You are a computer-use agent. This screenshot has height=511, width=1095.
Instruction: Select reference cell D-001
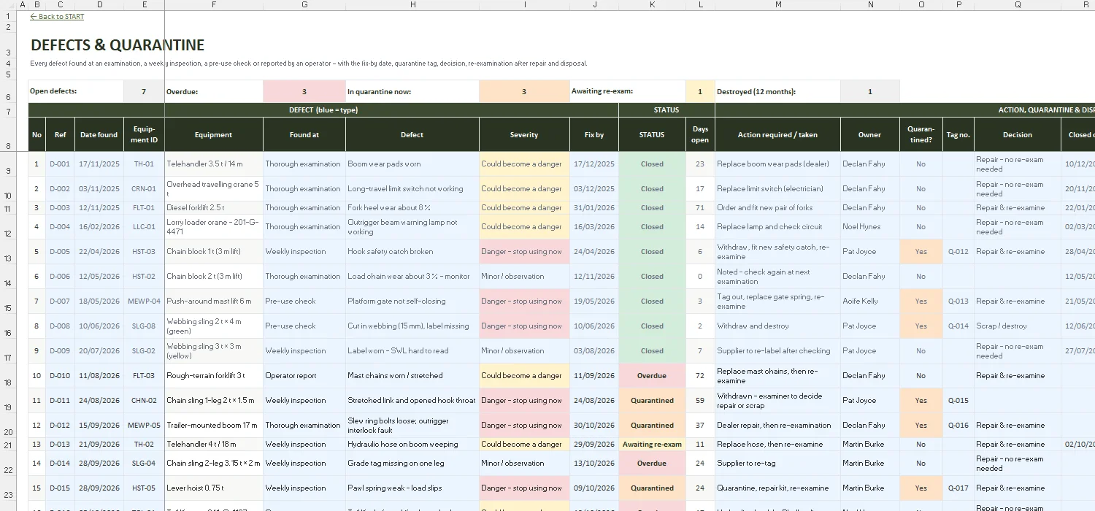point(60,164)
